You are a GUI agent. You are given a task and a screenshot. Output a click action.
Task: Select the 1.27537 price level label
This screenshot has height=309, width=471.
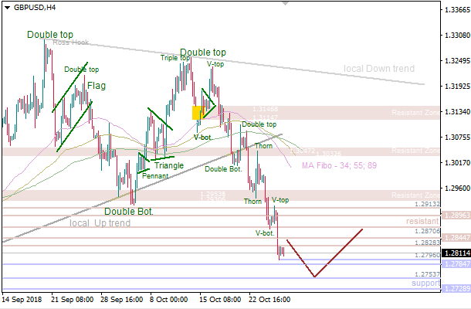point(426,274)
